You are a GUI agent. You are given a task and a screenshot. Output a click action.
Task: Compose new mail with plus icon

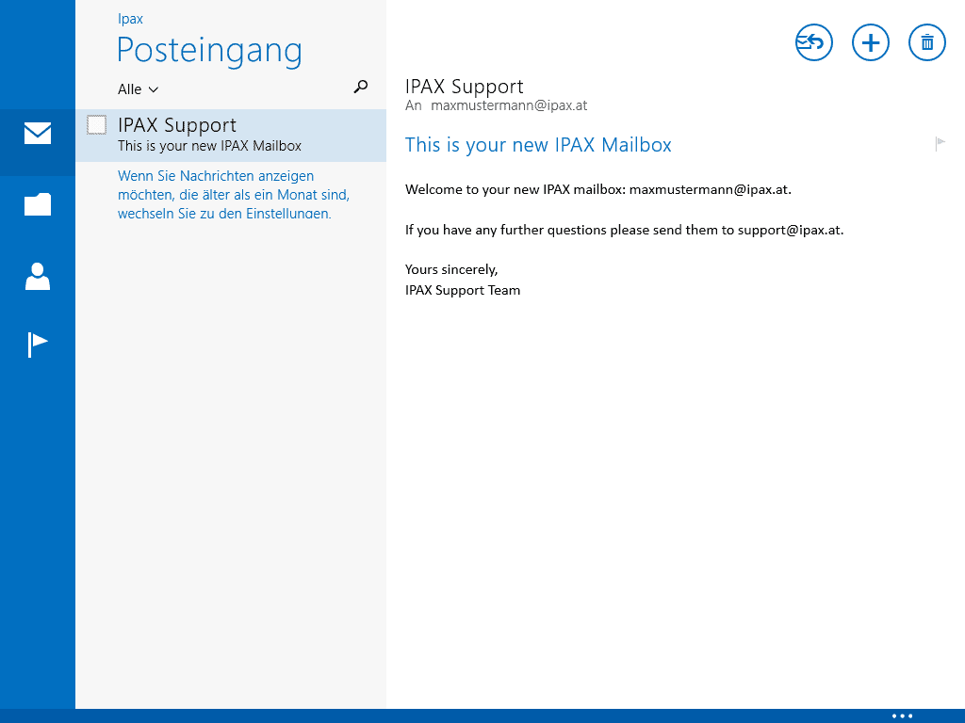[870, 42]
